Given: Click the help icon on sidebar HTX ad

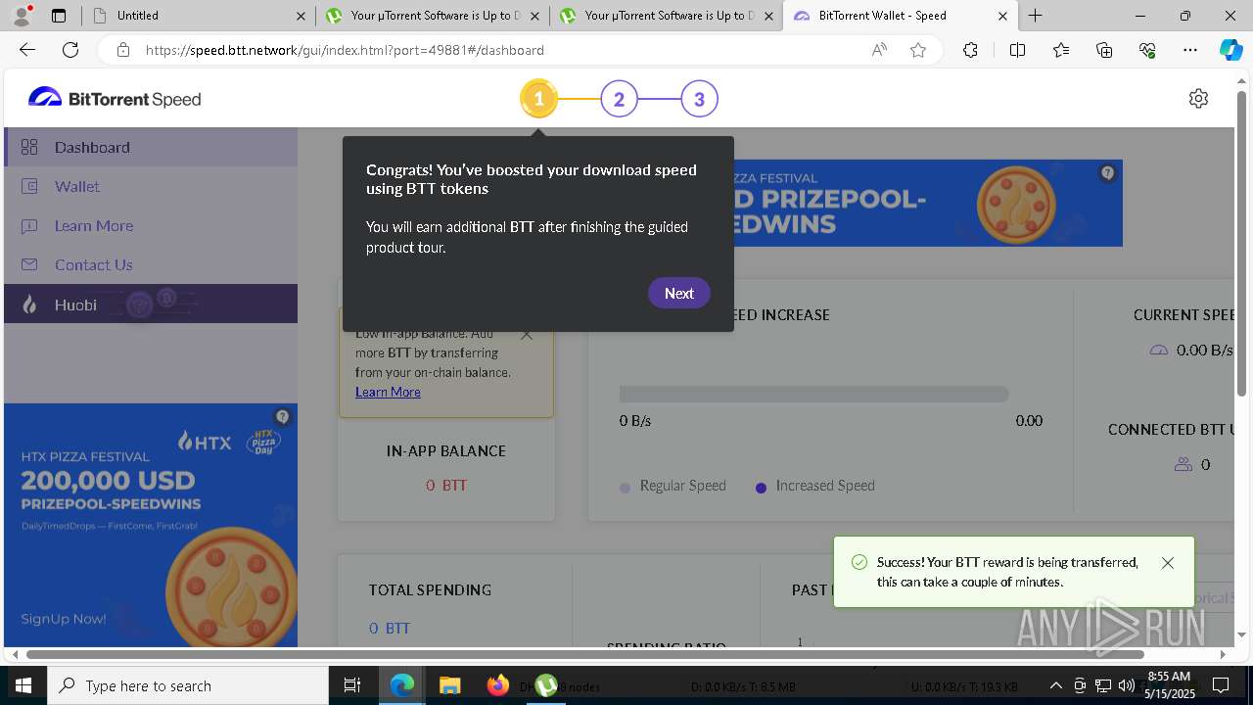Looking at the screenshot, I should [x=282, y=416].
